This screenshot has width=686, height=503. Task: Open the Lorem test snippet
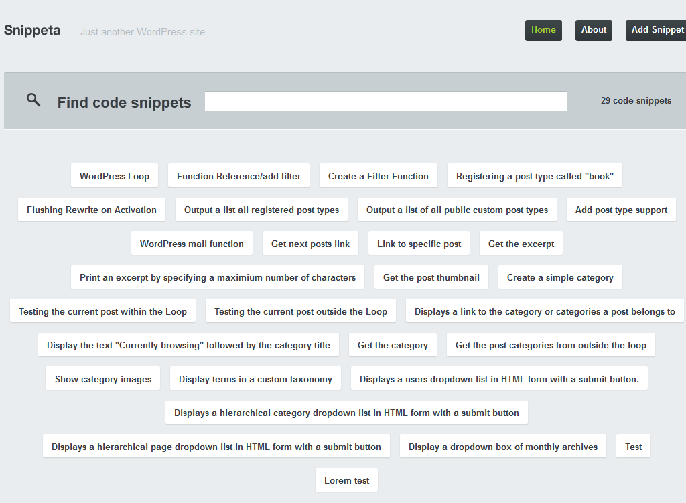tap(346, 480)
